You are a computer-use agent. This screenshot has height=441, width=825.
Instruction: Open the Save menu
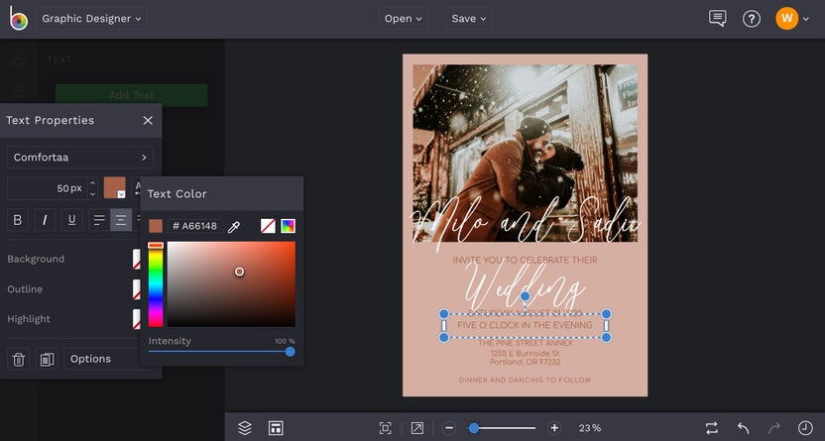469,19
